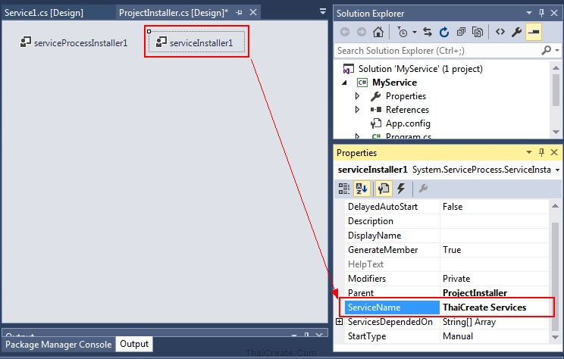
Task: Close the Solution Explorer panel
Action: click(x=554, y=13)
